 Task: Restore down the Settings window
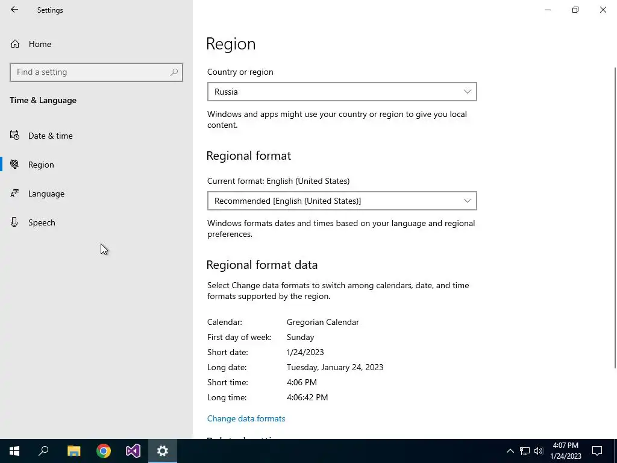coord(575,10)
